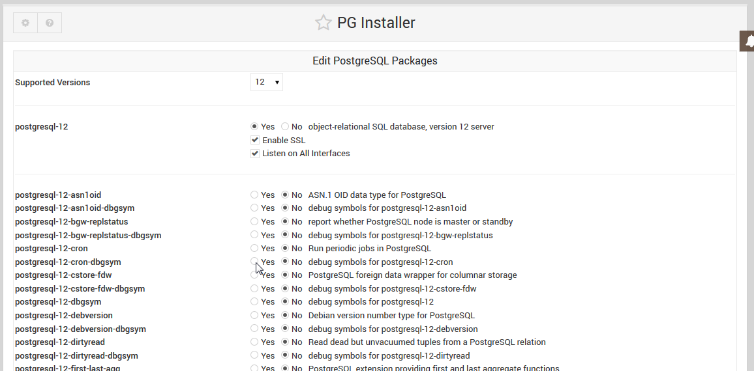Click 'Debian version number type' description
The width and height of the screenshot is (754, 371).
391,315
